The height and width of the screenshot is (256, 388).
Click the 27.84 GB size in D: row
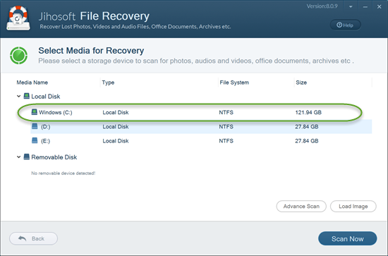pyautogui.click(x=307, y=127)
